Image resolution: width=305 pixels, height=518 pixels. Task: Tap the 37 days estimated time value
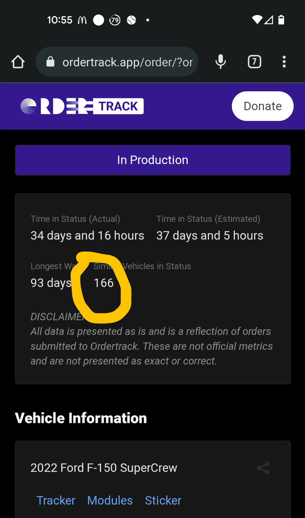click(x=210, y=235)
